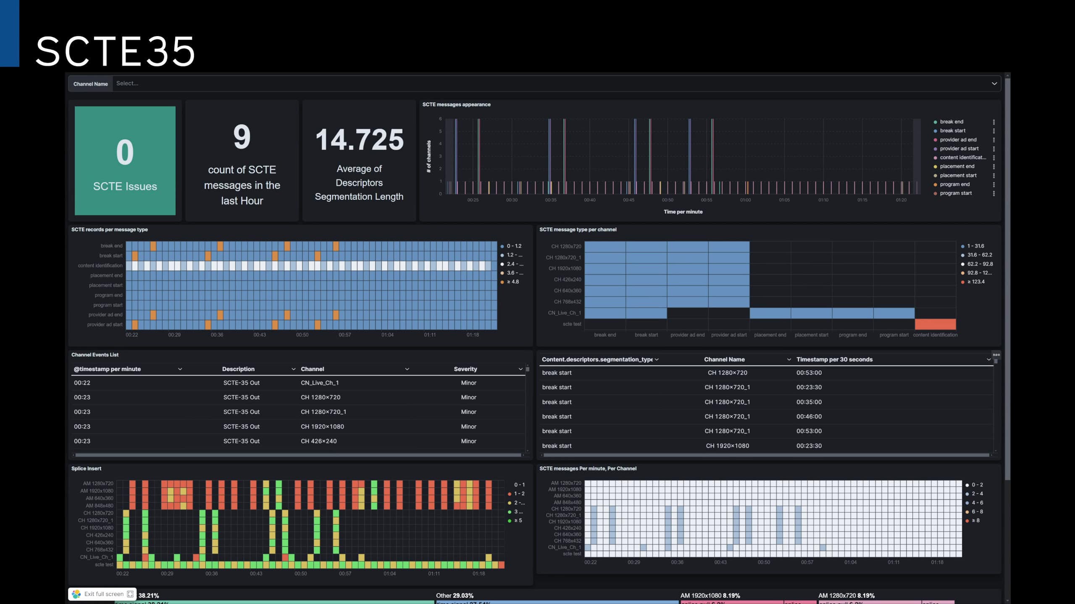Open Description column header menu

[x=293, y=369]
